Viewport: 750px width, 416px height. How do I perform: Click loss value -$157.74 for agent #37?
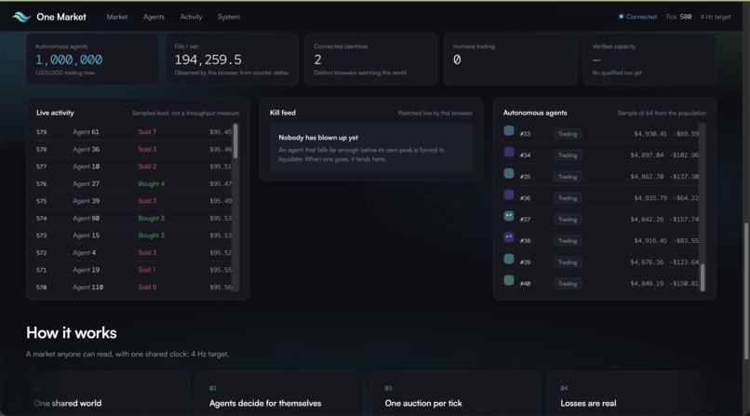[685, 220]
